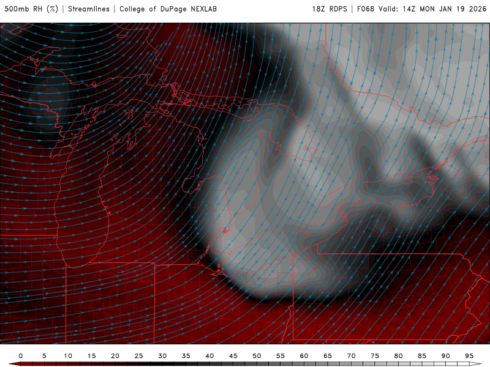
Task: Click the '30' colorbar label
Action: coord(162,356)
